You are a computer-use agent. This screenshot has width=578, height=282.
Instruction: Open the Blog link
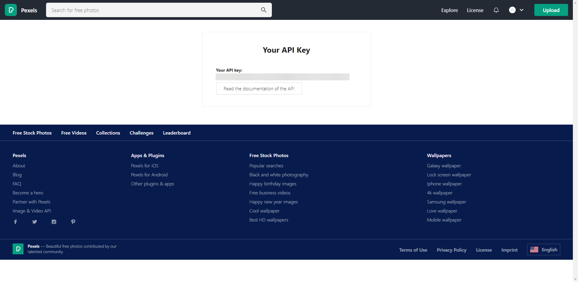[x=17, y=175]
